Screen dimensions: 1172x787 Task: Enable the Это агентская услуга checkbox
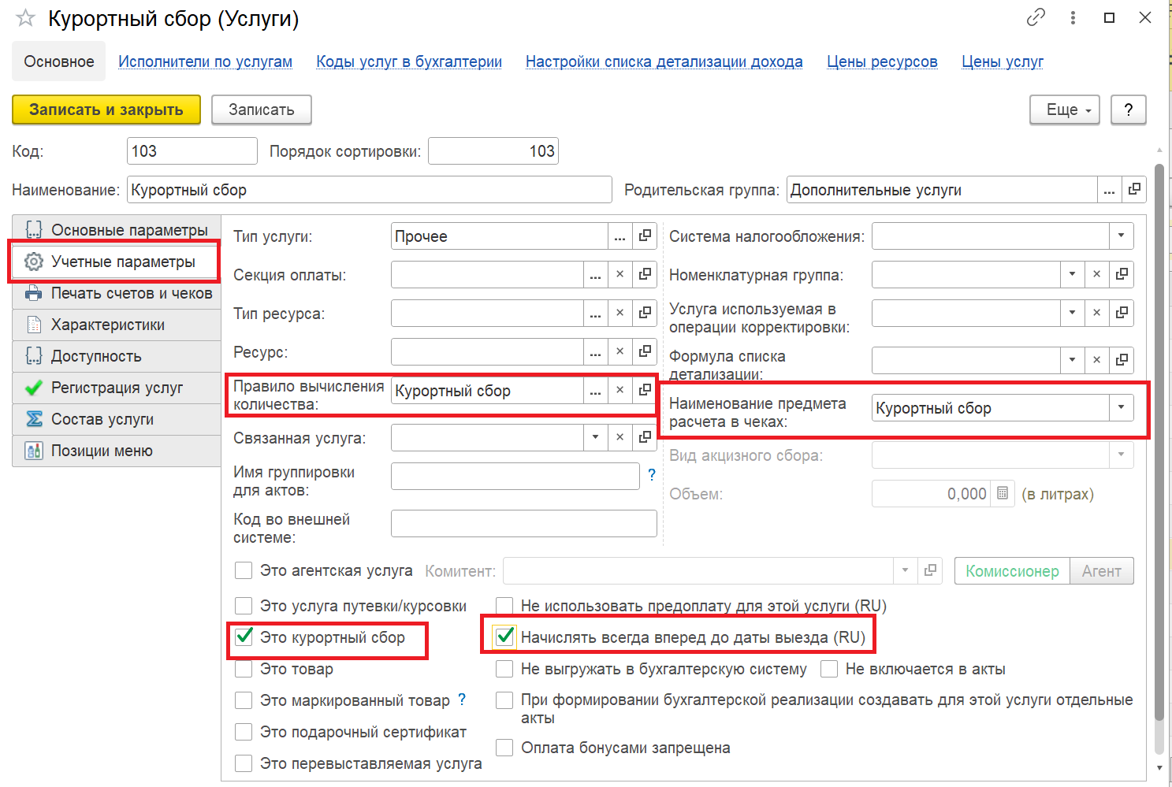244,570
